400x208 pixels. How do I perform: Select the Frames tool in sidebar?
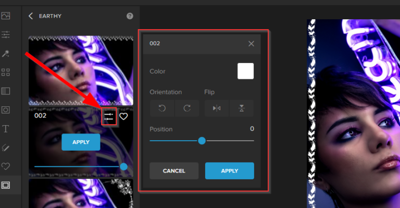click(6, 185)
